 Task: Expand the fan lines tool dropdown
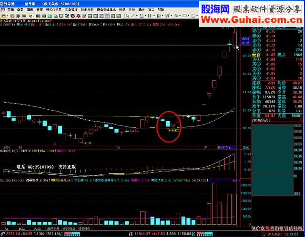tap(163, 16)
